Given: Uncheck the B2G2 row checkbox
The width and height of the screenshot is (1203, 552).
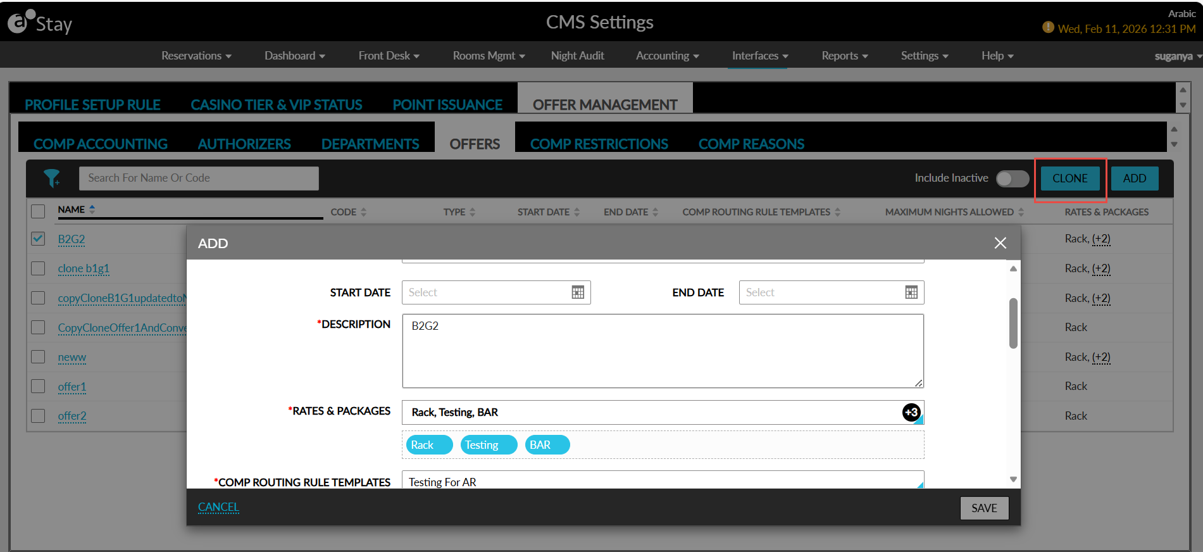Looking at the screenshot, I should pyautogui.click(x=38, y=239).
